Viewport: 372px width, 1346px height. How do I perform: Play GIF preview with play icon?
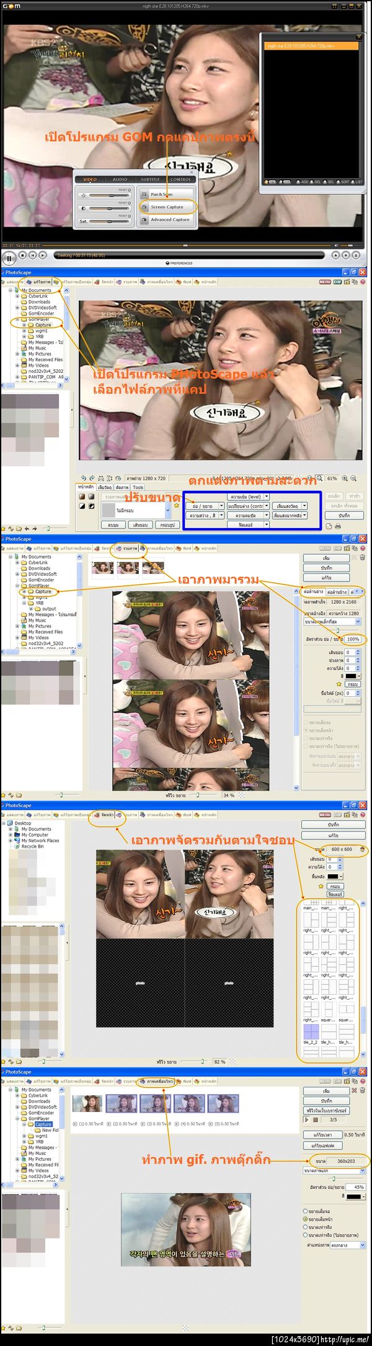[306, 1120]
